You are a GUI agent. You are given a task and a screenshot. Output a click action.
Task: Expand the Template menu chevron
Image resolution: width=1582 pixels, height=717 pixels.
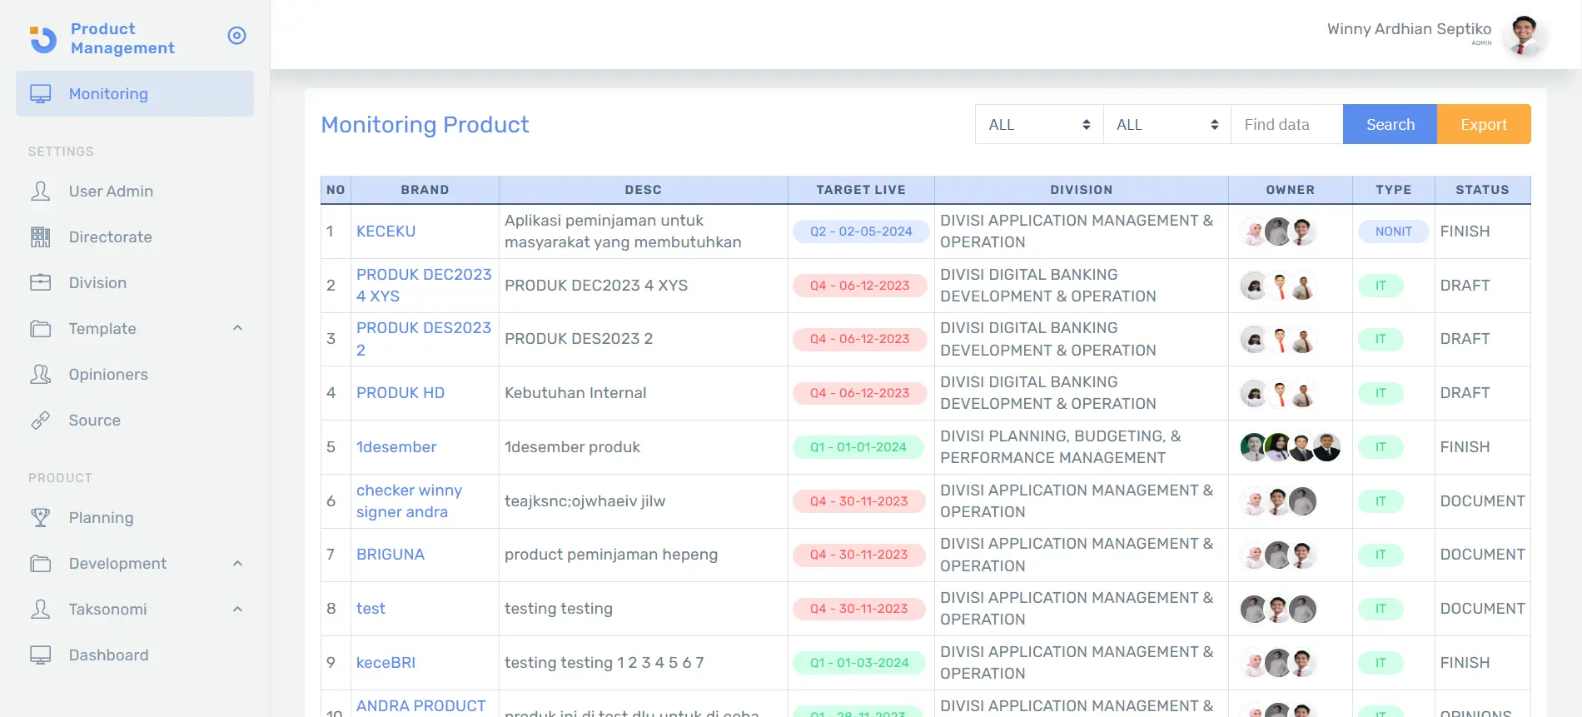pyautogui.click(x=237, y=328)
